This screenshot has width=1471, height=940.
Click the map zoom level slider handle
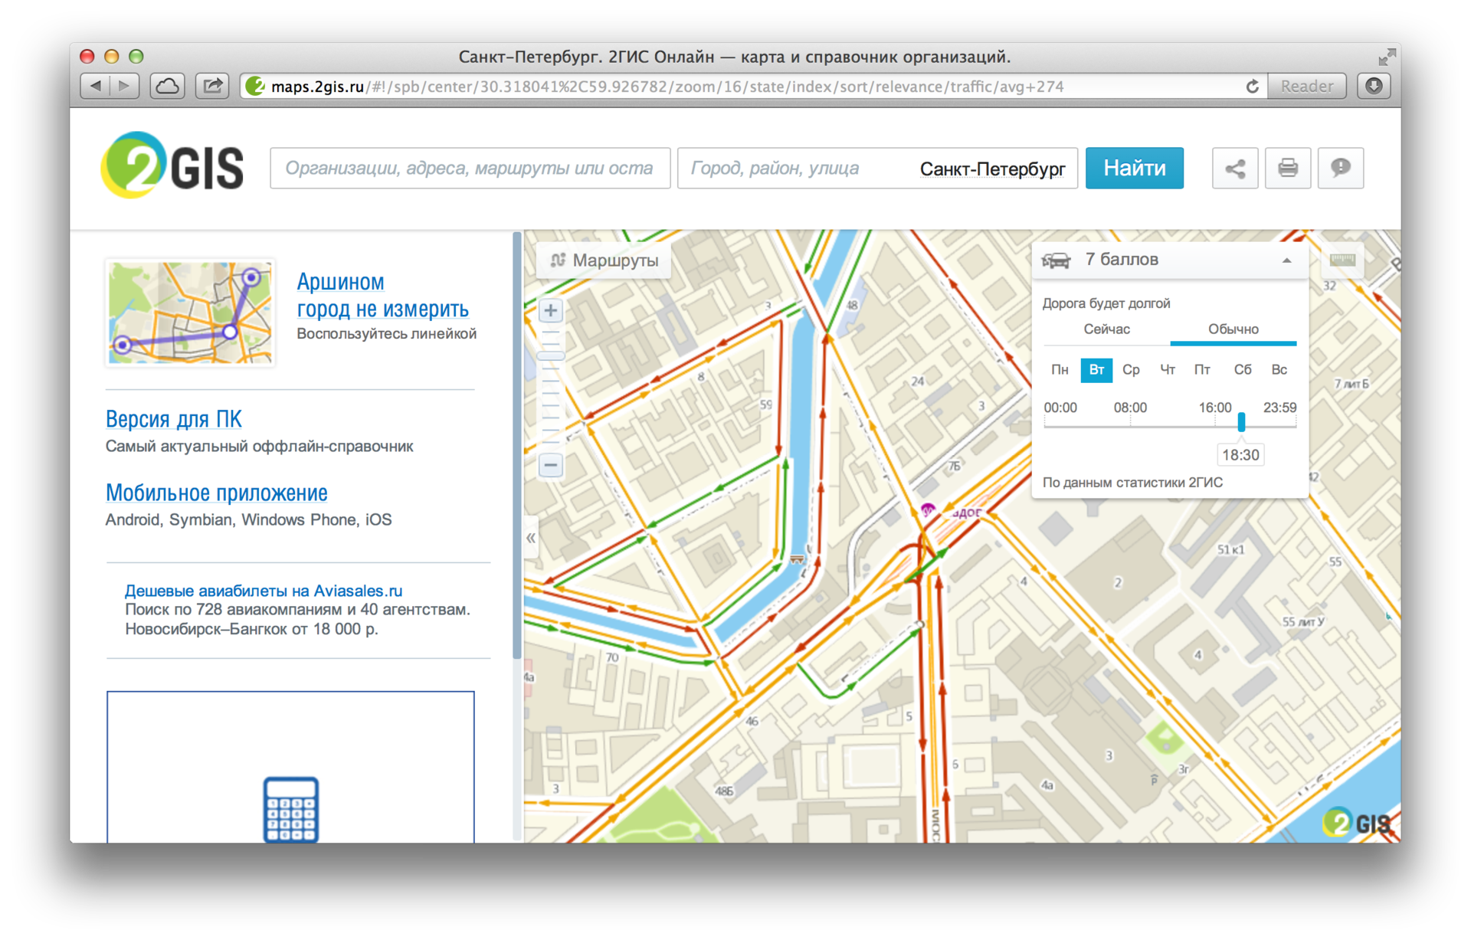tap(551, 356)
